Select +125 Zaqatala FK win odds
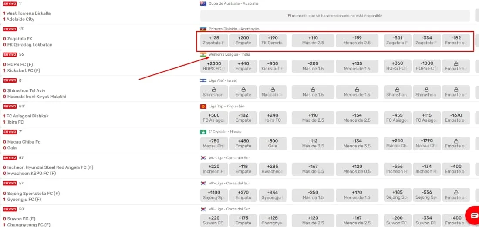This screenshot has width=479, height=227. point(214,40)
